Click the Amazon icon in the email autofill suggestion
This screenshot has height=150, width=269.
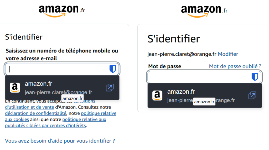click(x=15, y=88)
